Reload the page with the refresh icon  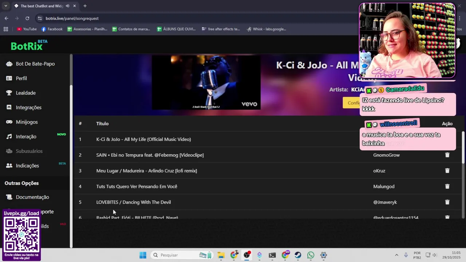tap(27, 18)
